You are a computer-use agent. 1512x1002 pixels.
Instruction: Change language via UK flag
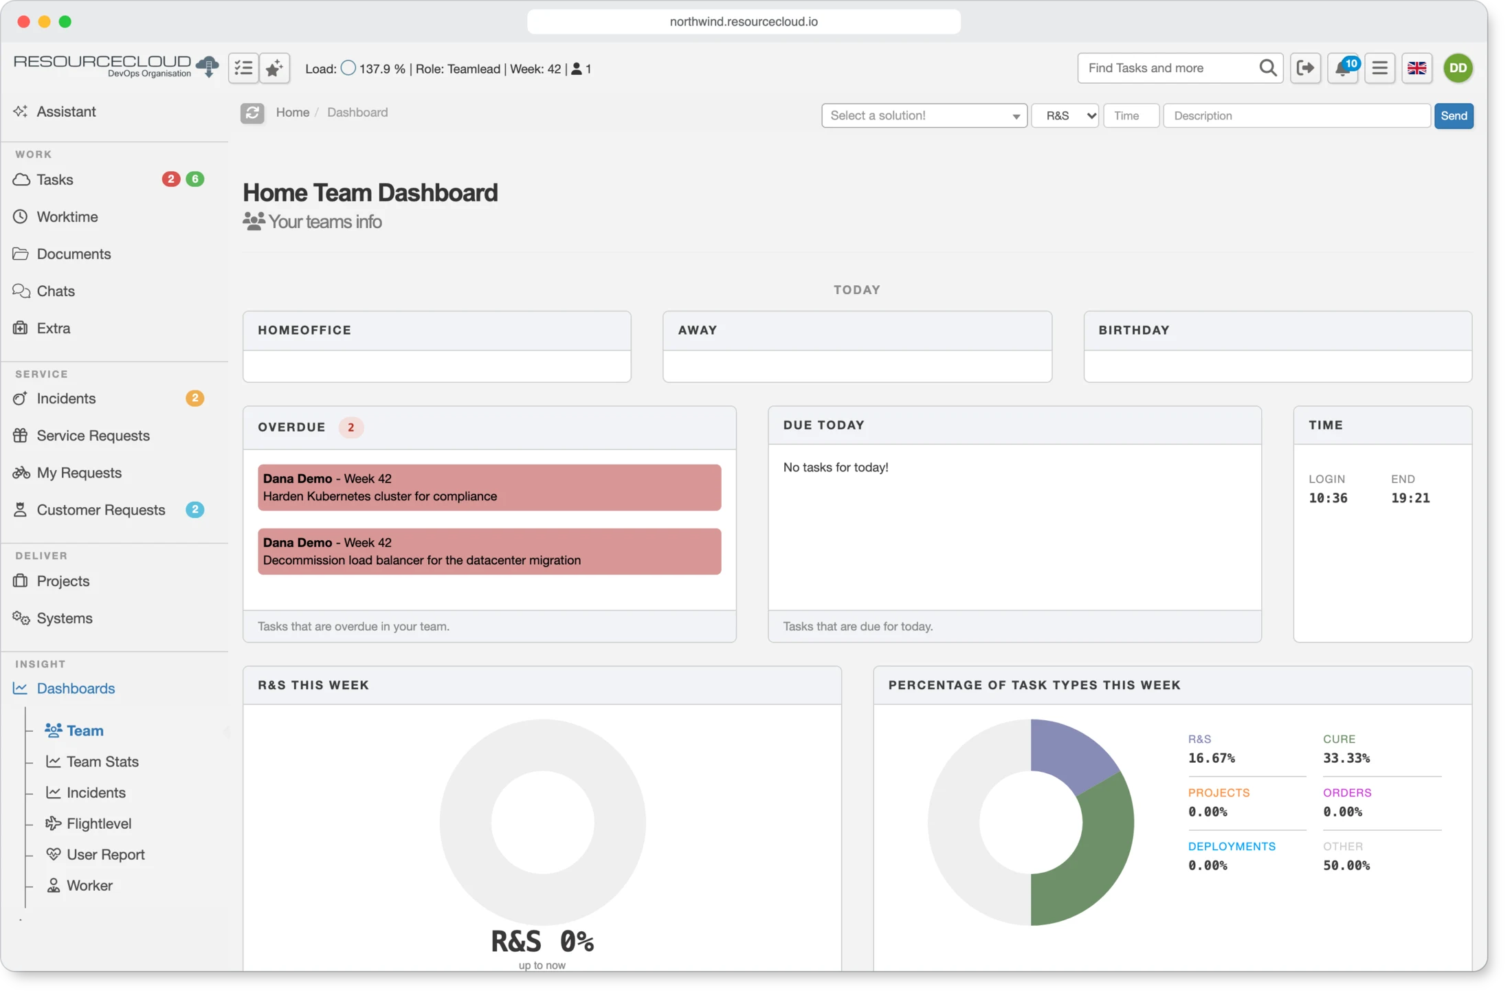[x=1416, y=68]
